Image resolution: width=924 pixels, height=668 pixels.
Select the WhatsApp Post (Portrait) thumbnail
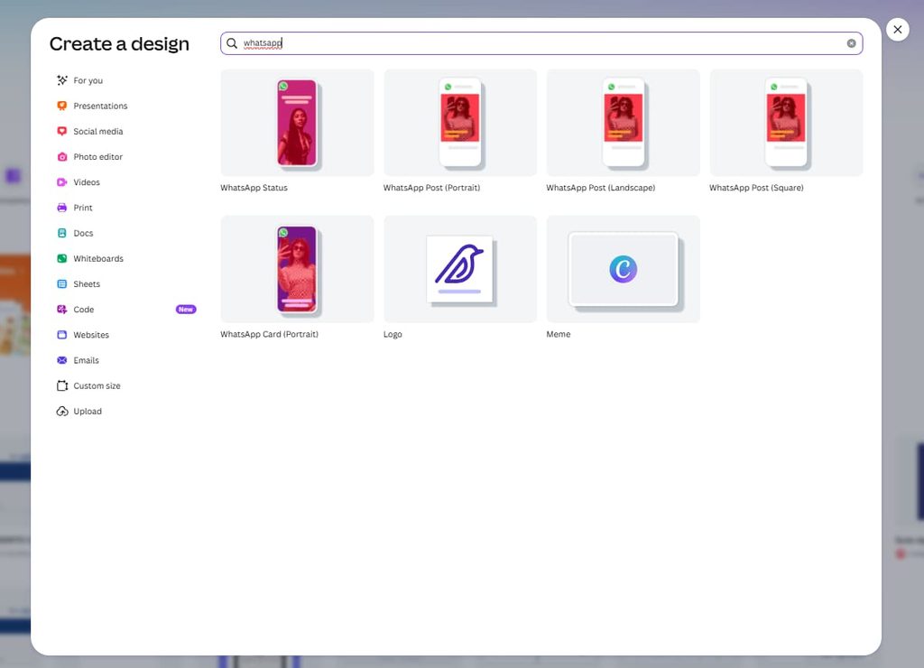[x=460, y=123]
